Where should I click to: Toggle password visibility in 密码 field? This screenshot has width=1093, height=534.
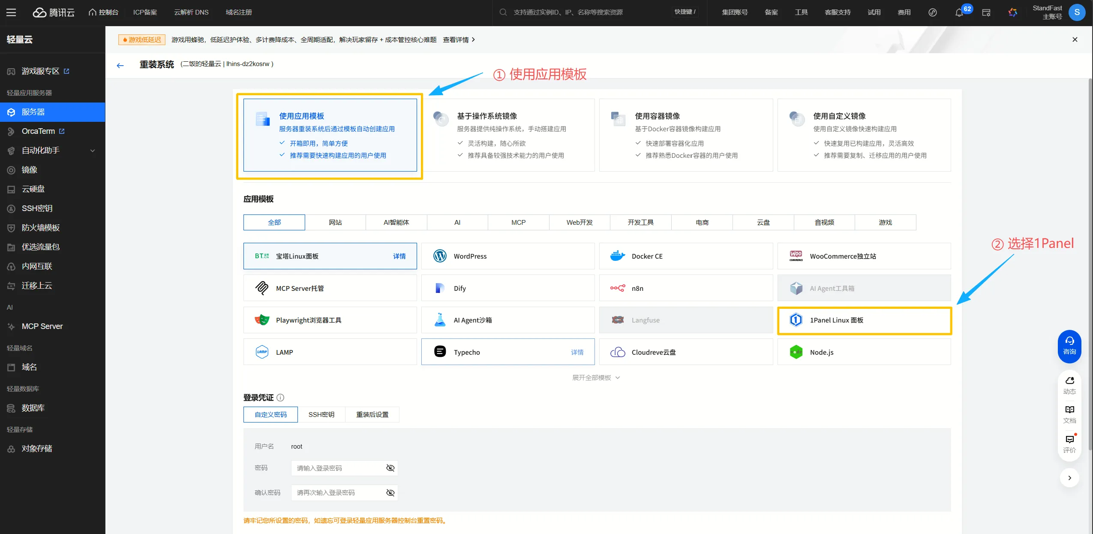point(390,468)
